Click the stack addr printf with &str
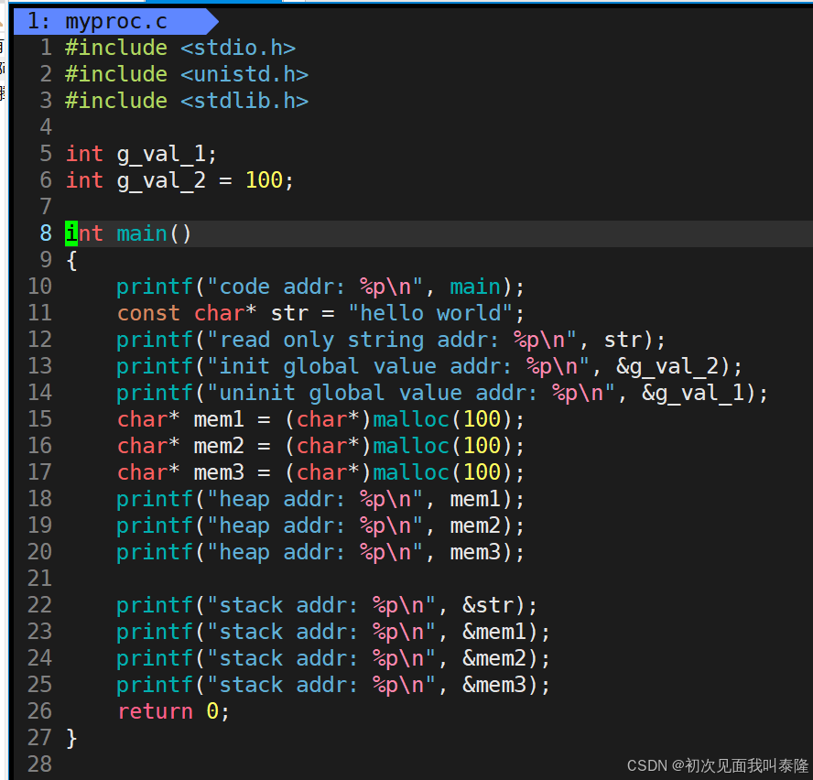This screenshot has width=813, height=780. (327, 605)
